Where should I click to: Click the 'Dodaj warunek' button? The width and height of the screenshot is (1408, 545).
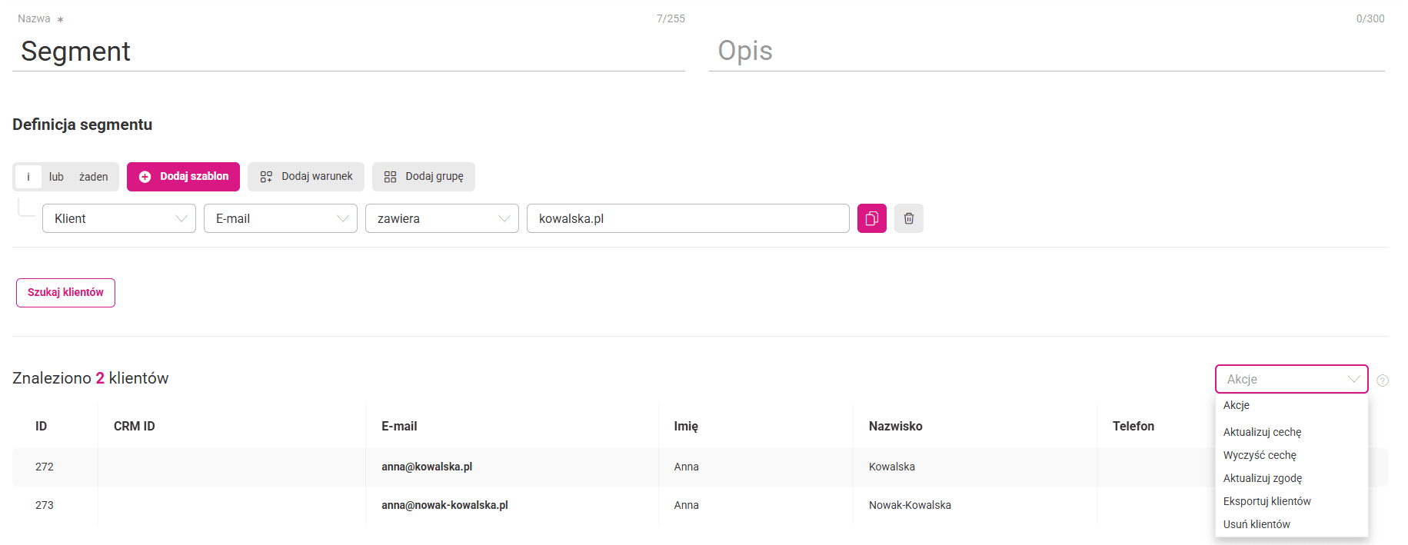tap(306, 177)
